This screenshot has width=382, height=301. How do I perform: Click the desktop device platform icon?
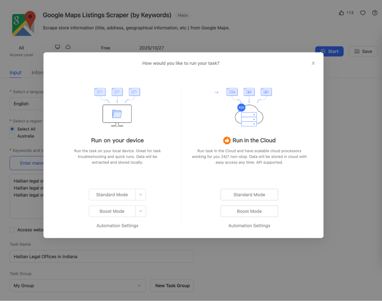click(57, 47)
